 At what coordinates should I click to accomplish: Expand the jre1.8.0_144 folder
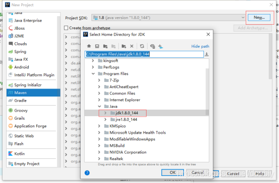105,119
